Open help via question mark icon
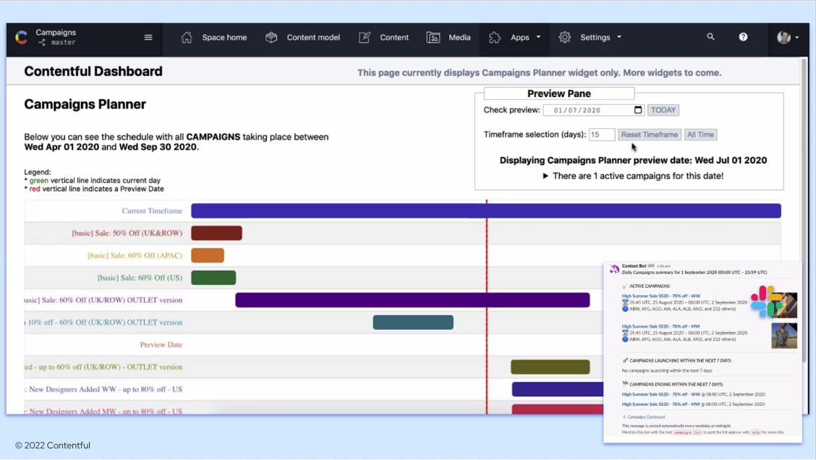816x460 pixels. (x=743, y=37)
